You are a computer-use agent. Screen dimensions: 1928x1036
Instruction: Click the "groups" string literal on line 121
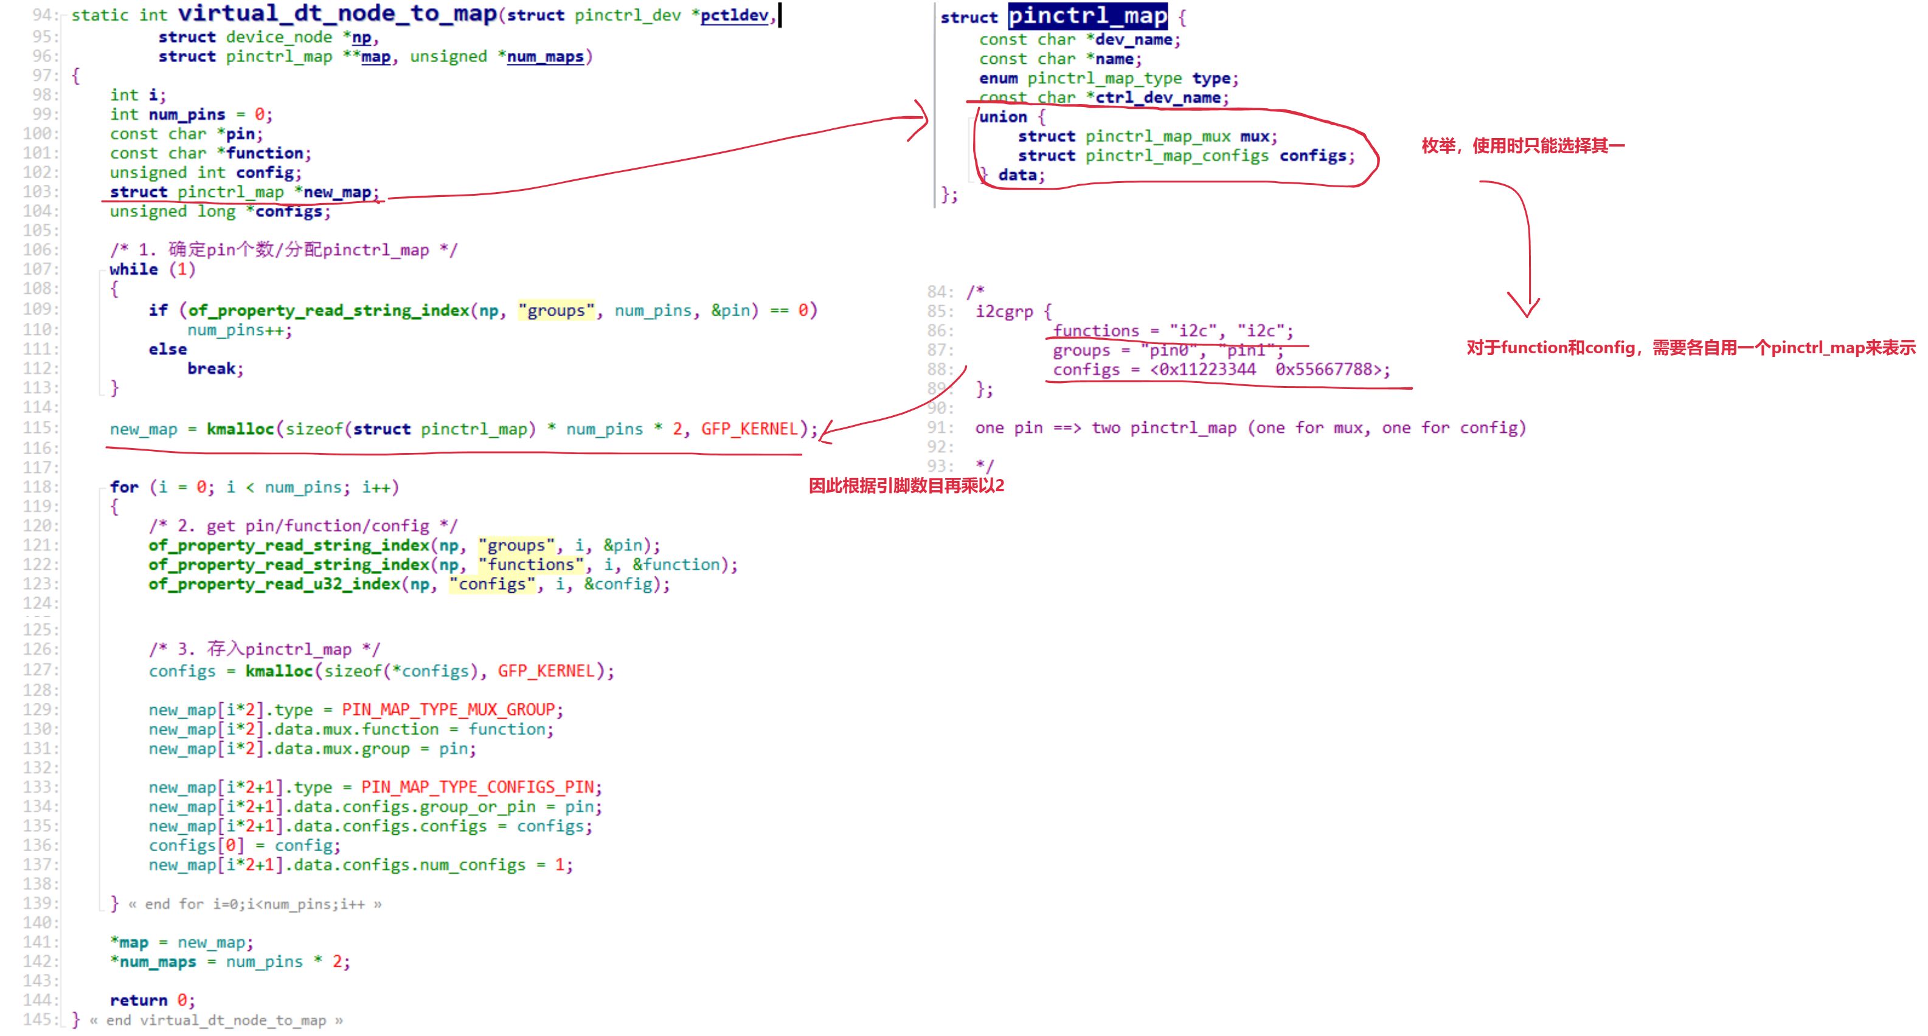pyautogui.click(x=517, y=545)
